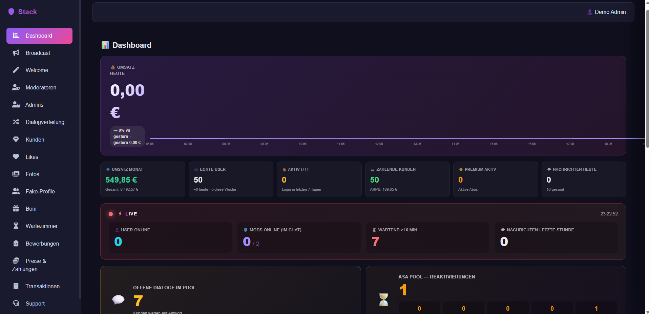Open the Fake-Profile section
Image resolution: width=650 pixels, height=314 pixels.
(39, 191)
